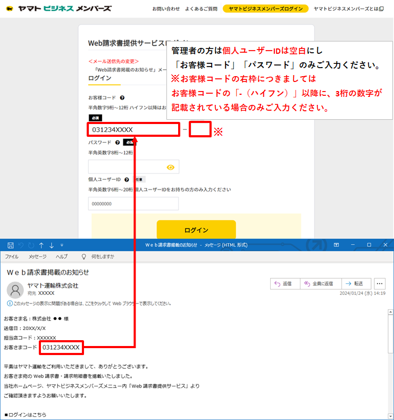This screenshot has width=394, height=420.
Task: Select the ログイン tab heading
Action: (100, 78)
